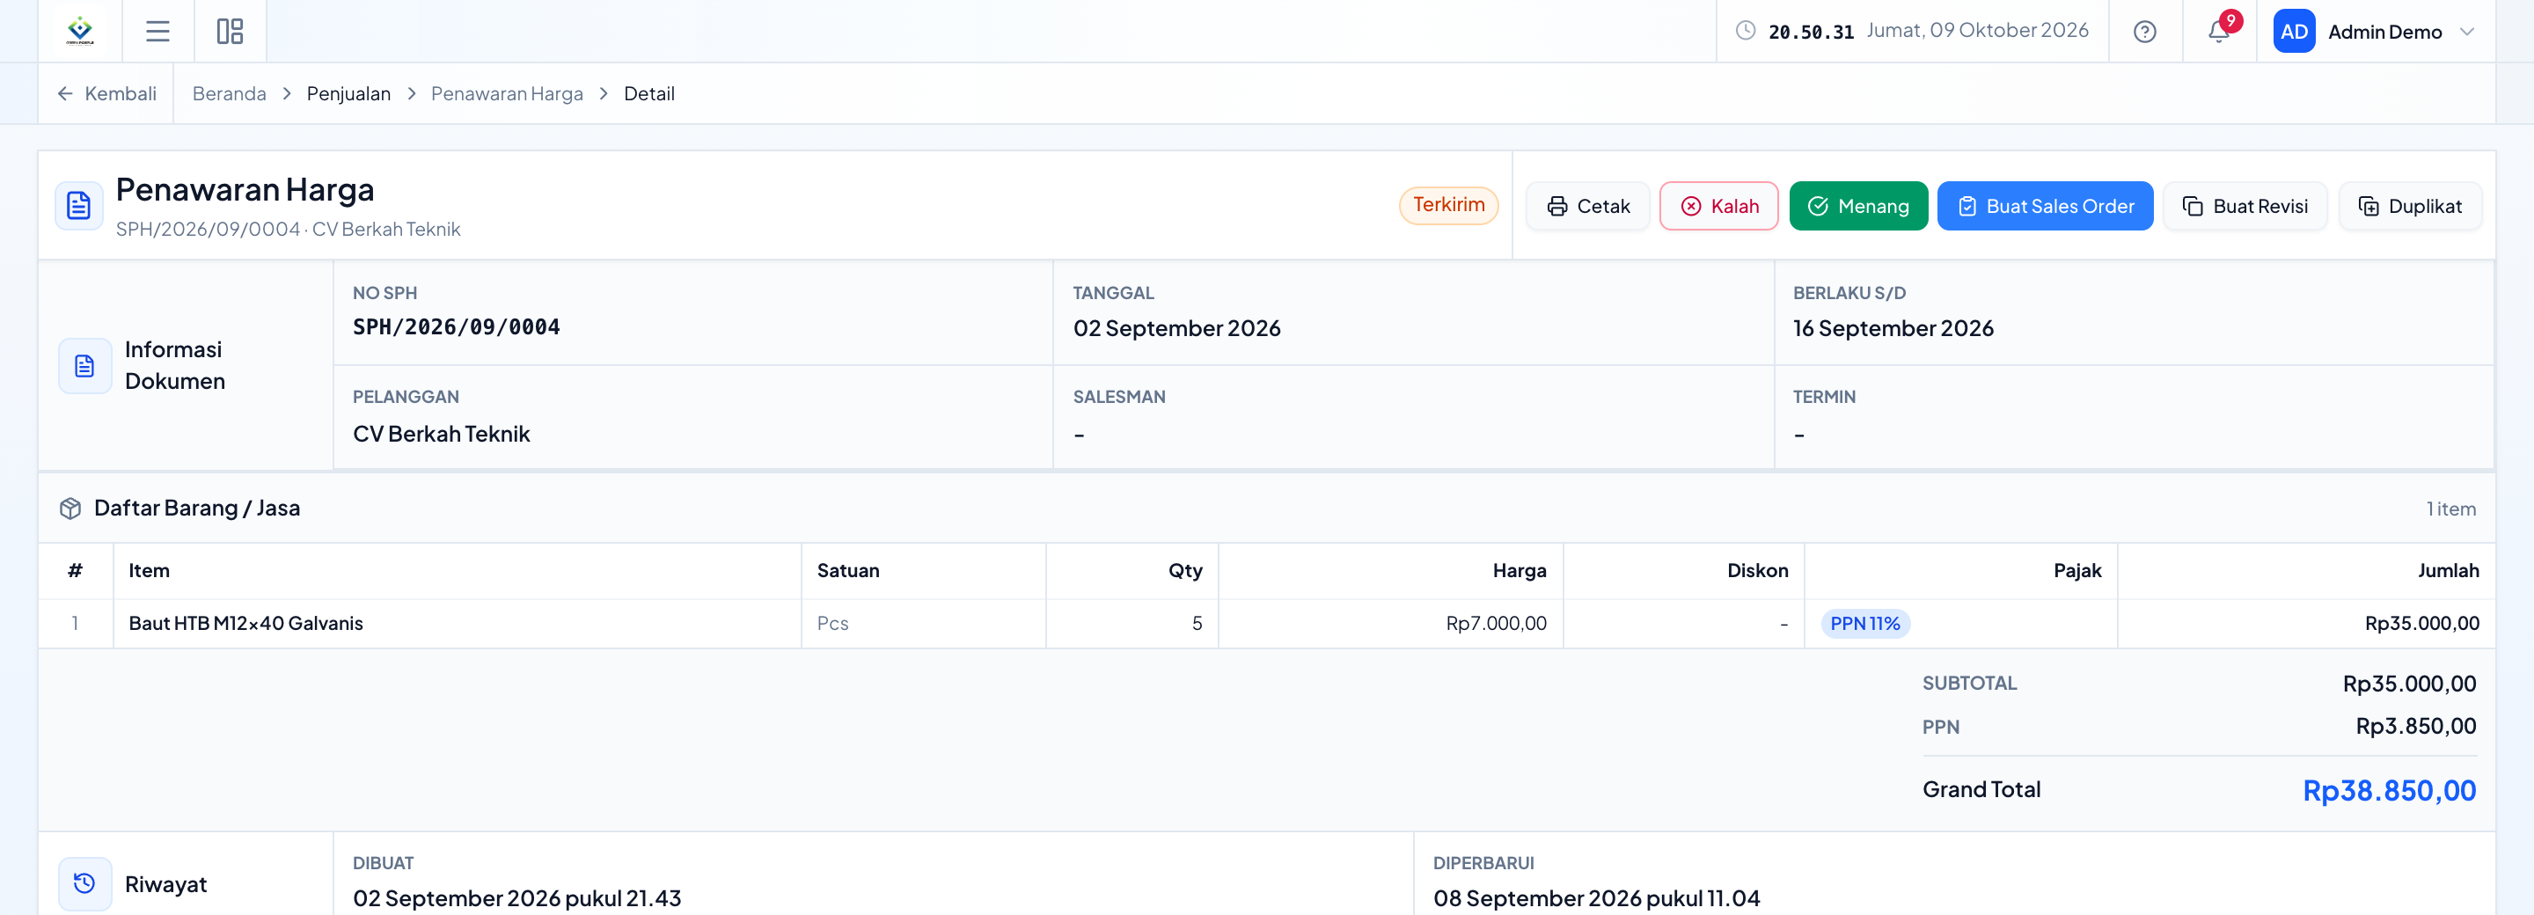
Task: Duplicate the quotation with Duplikat
Action: click(2409, 206)
